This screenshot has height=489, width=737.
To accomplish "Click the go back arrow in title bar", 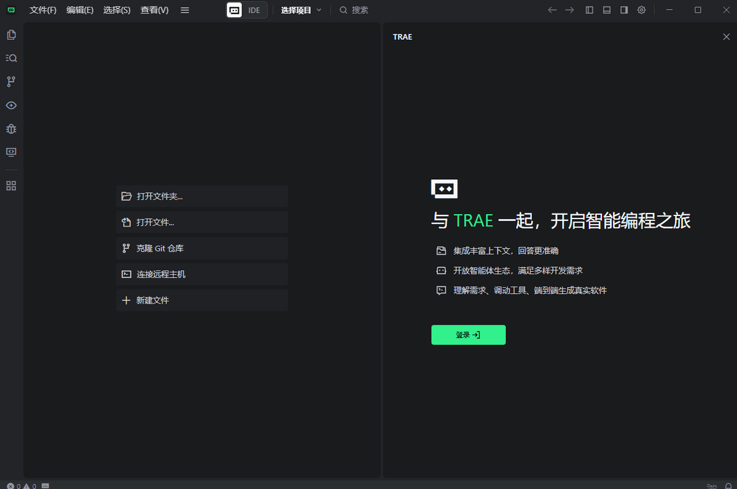I will (552, 10).
